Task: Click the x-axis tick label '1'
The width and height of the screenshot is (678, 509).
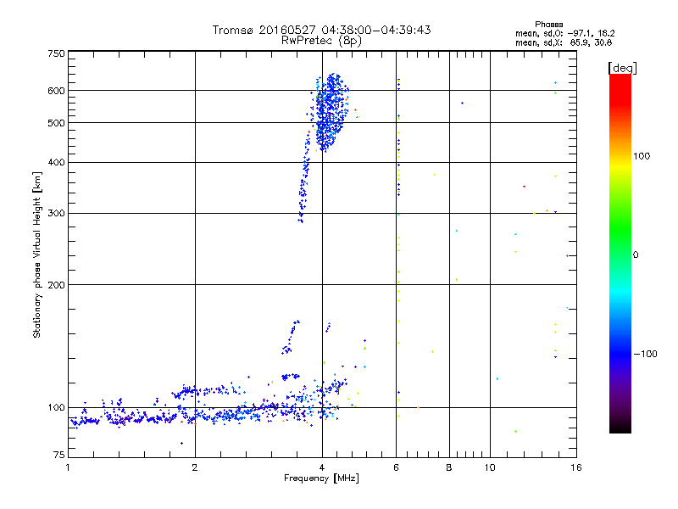Action: pyautogui.click(x=68, y=467)
